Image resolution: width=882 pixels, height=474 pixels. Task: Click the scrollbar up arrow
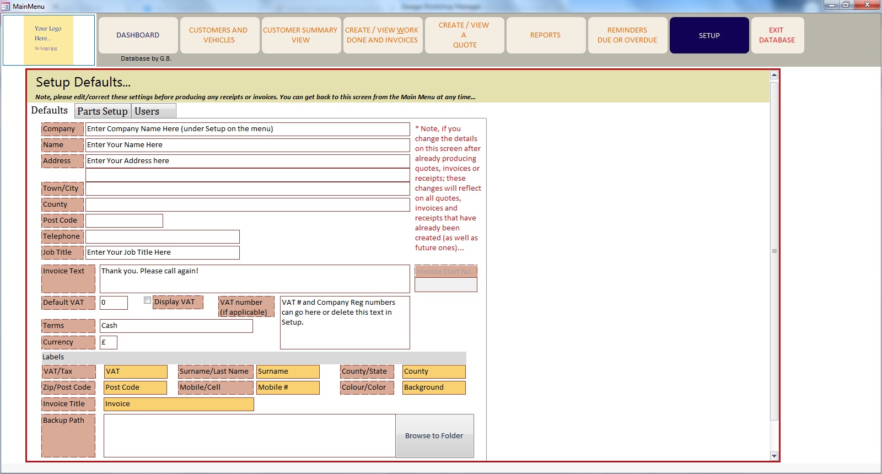click(774, 75)
